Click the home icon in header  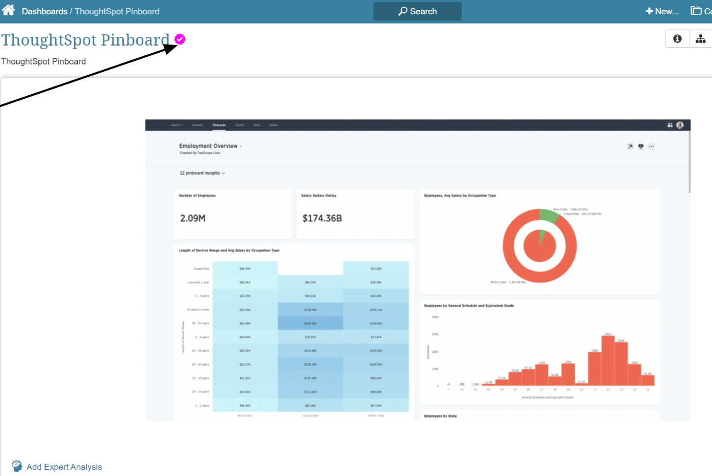click(9, 11)
